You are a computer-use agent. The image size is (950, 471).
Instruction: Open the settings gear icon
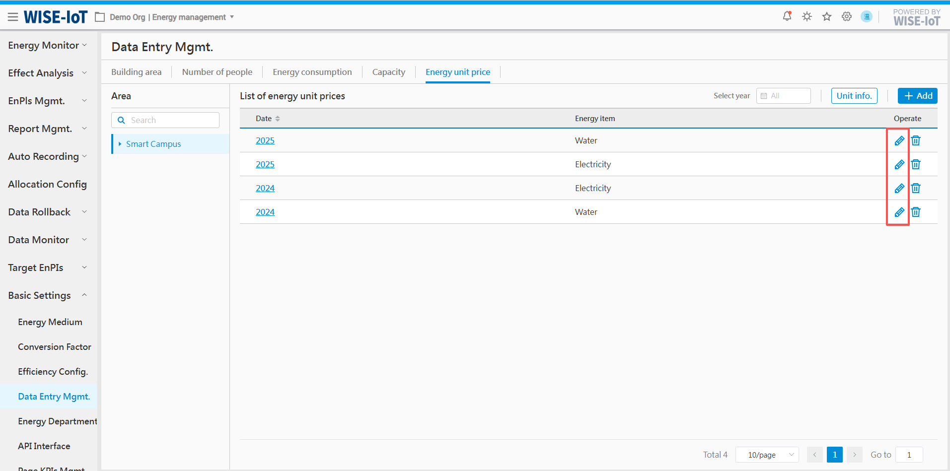click(846, 16)
